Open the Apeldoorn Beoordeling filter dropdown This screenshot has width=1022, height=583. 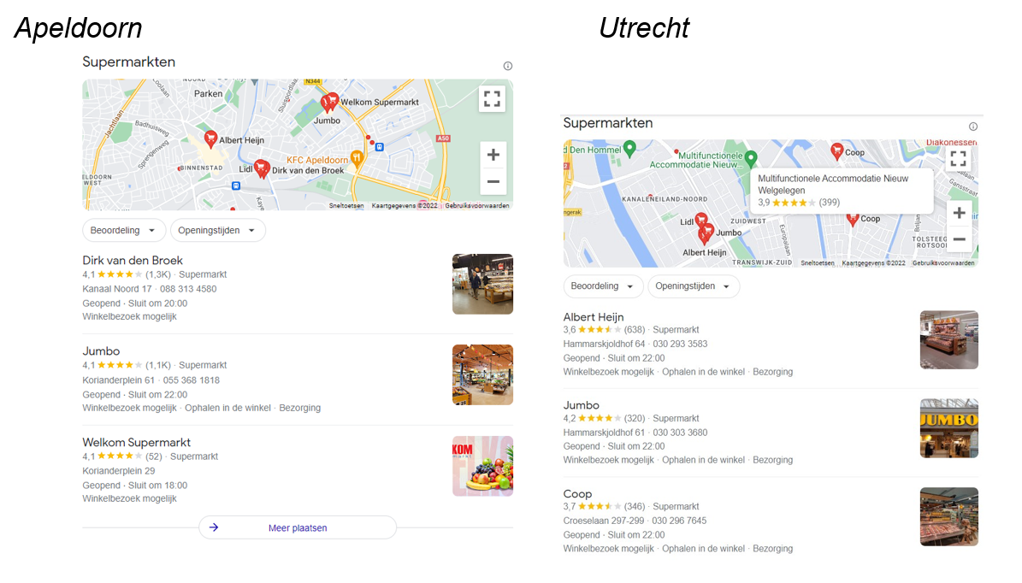point(122,230)
